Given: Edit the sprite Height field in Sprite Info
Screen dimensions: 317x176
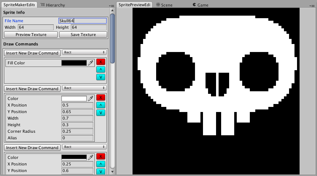Looking at the screenshot, I should tap(89, 27).
